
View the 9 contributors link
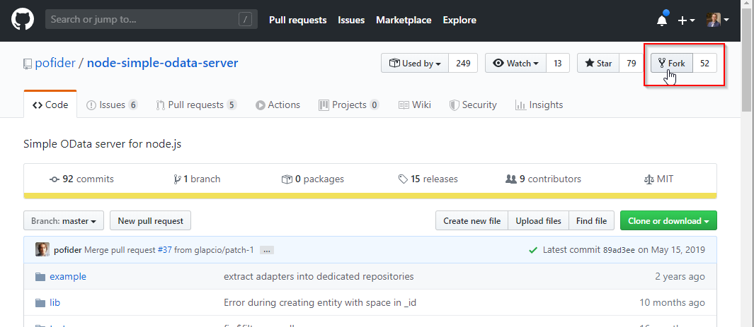tap(544, 179)
